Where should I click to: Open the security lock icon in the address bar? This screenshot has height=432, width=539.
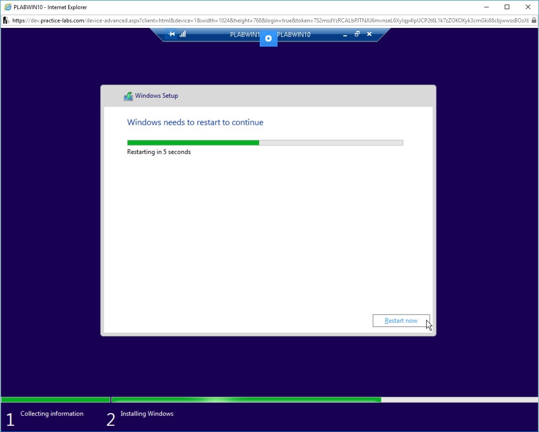click(534, 20)
